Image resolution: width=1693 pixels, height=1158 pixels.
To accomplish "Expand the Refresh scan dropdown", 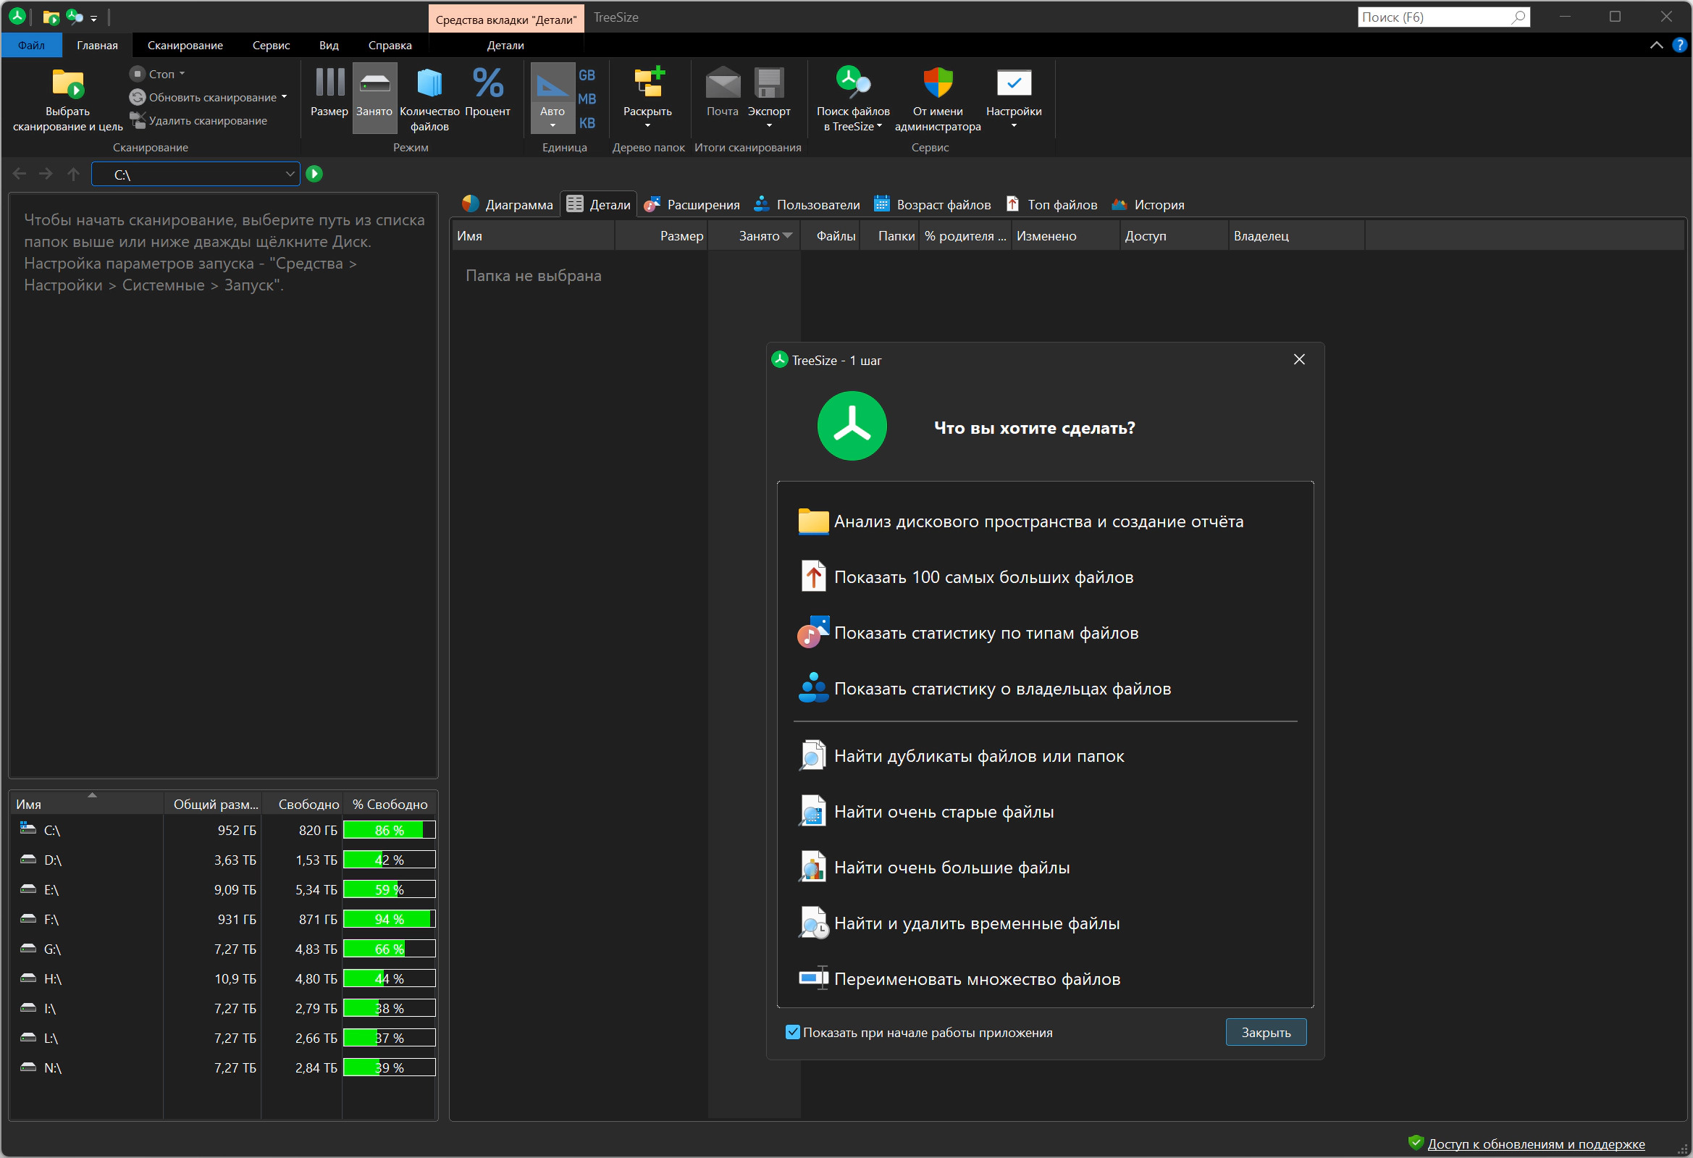I will coord(284,97).
